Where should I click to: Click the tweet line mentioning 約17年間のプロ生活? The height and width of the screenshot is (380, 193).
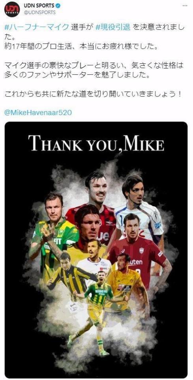[x=82, y=47]
